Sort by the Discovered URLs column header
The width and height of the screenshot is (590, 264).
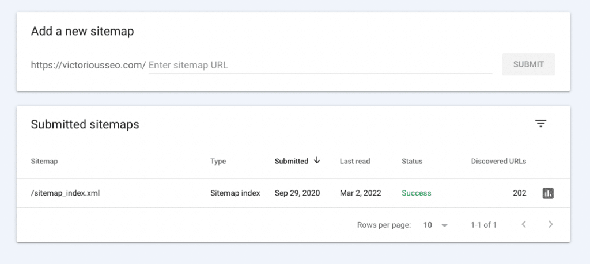(x=498, y=161)
